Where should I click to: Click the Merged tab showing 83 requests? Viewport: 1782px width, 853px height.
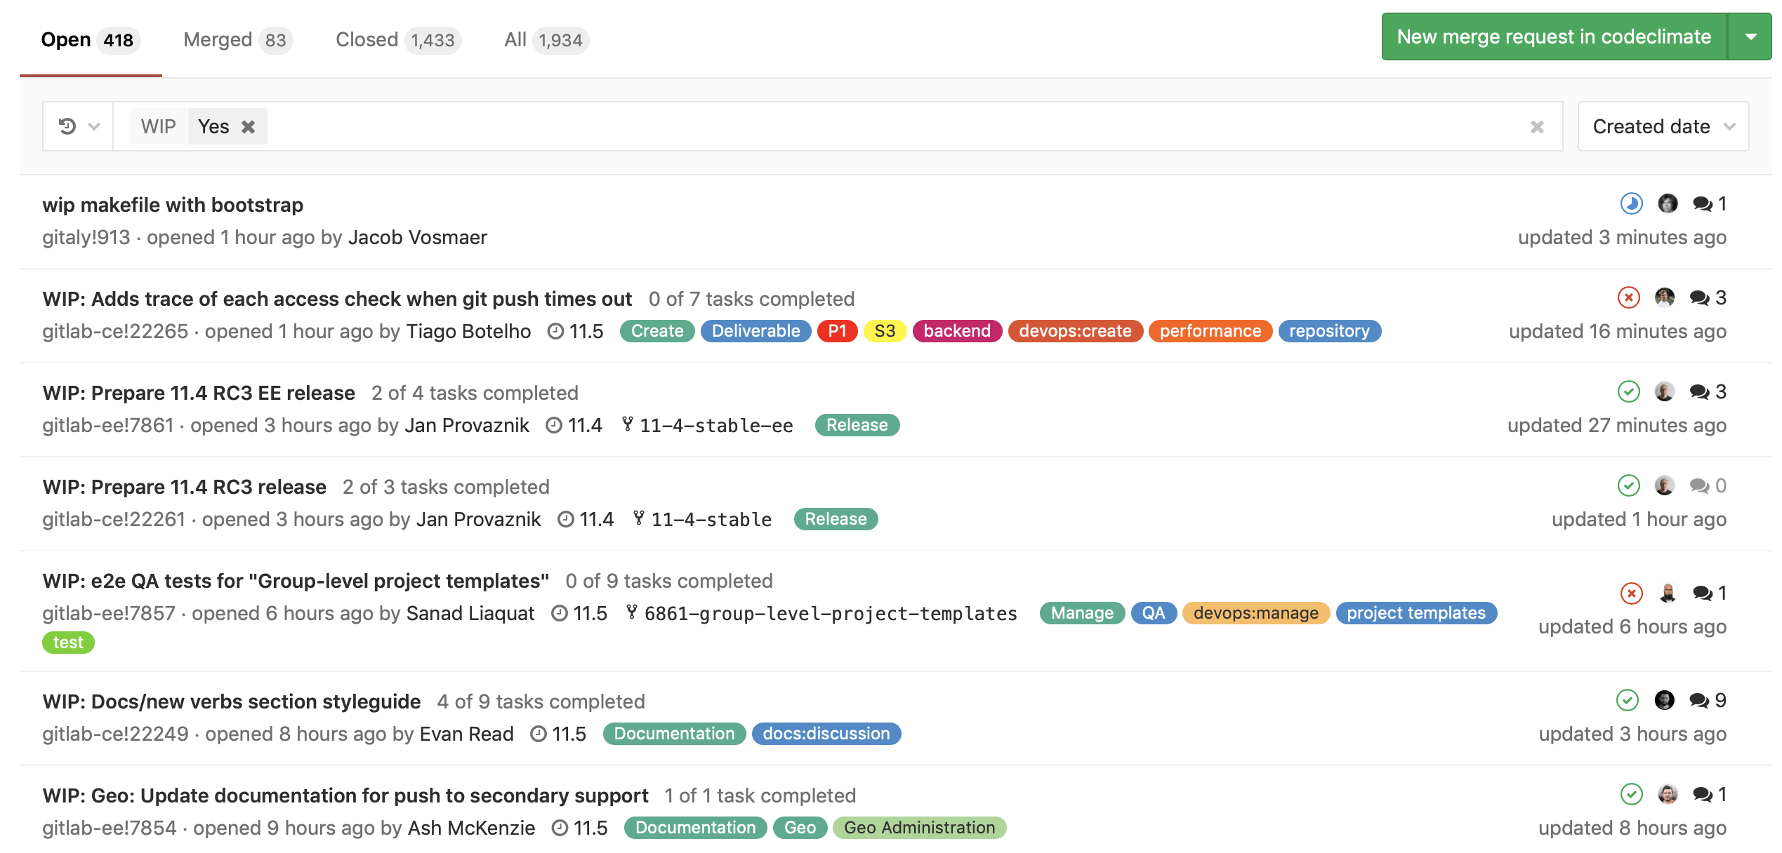click(x=237, y=37)
